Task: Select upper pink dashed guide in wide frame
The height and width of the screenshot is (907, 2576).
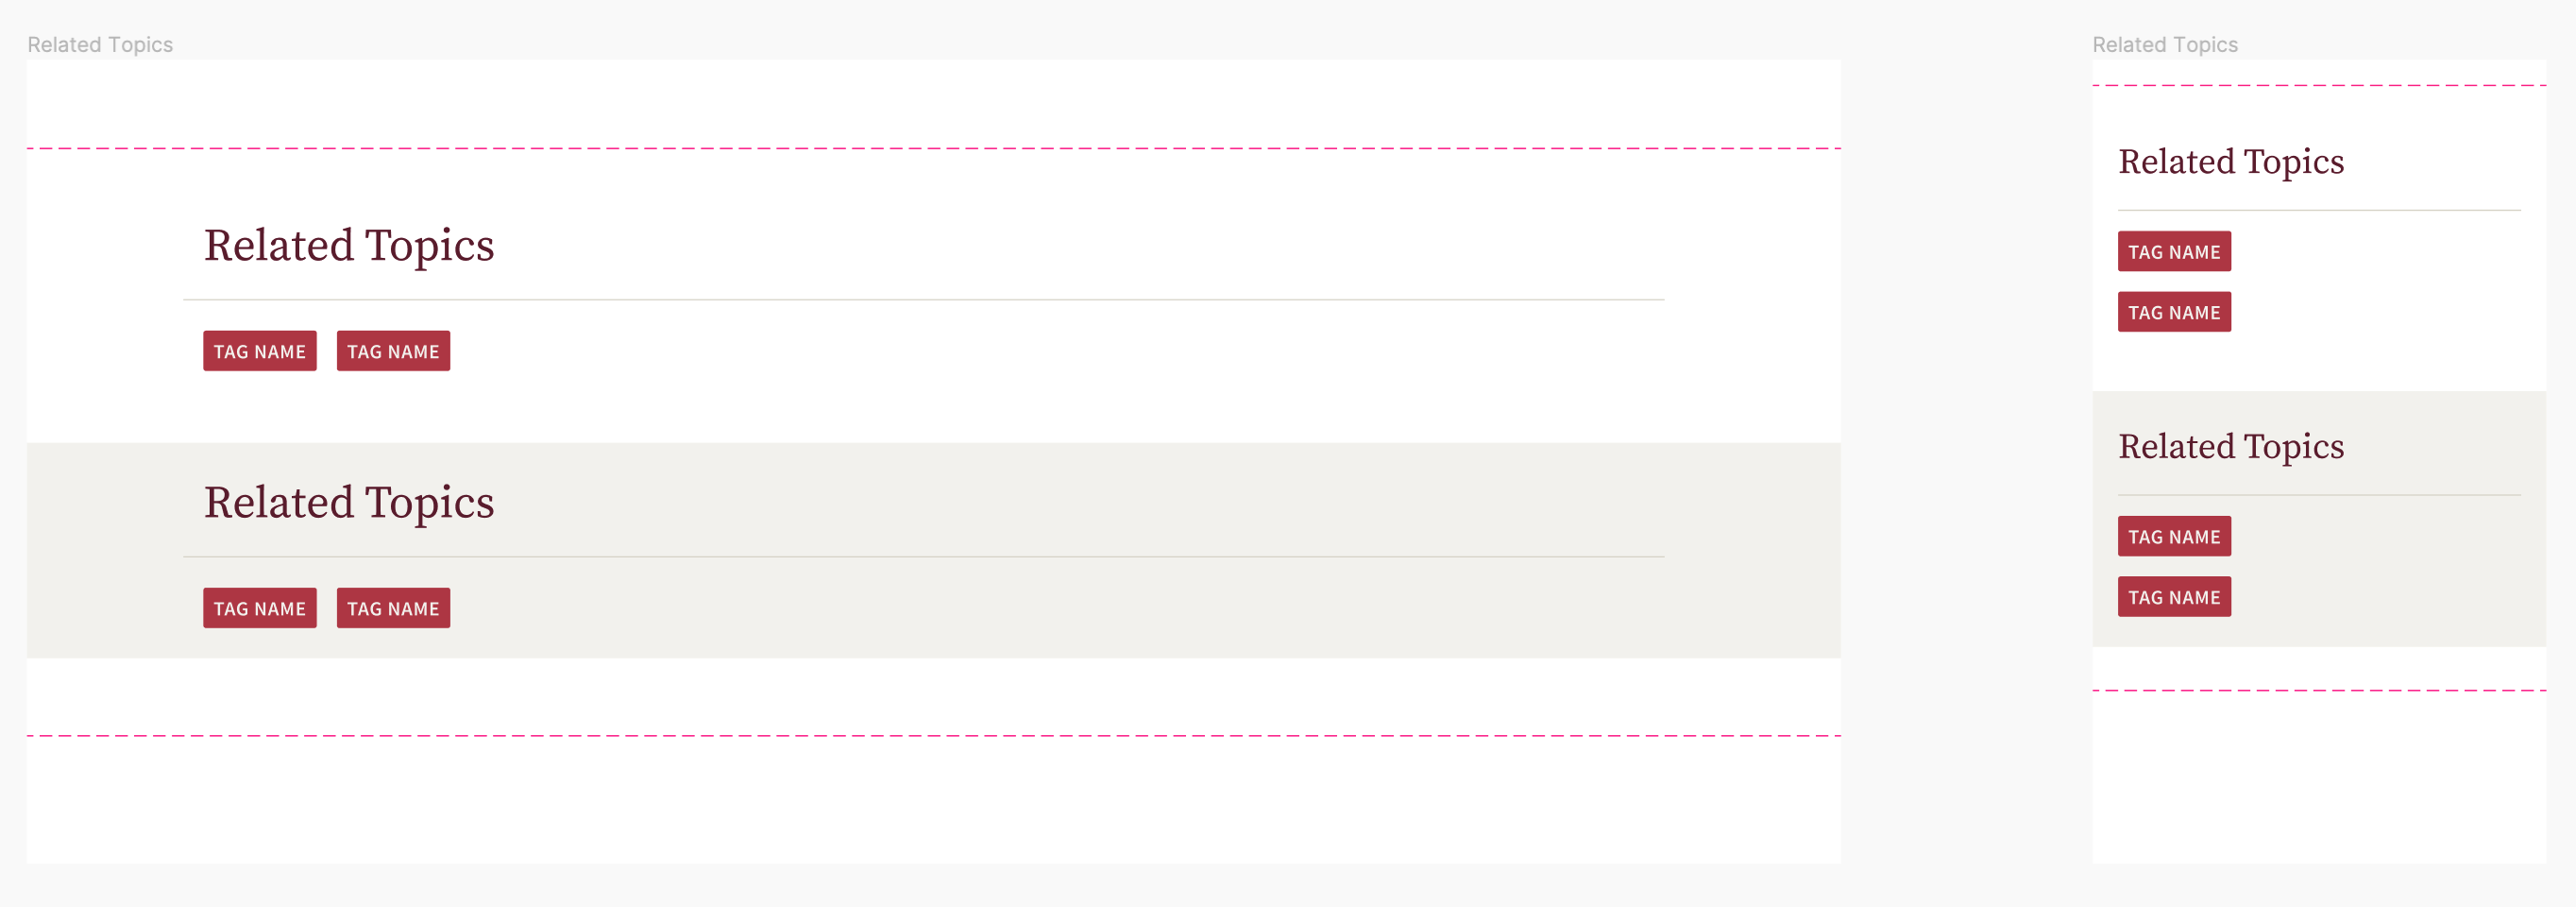Action: (933, 149)
